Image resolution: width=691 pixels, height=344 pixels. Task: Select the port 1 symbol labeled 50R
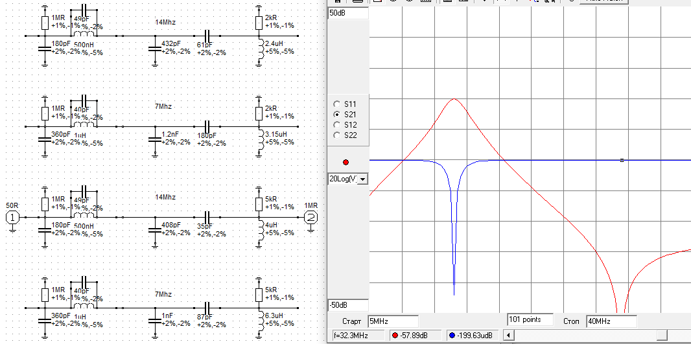(12, 217)
